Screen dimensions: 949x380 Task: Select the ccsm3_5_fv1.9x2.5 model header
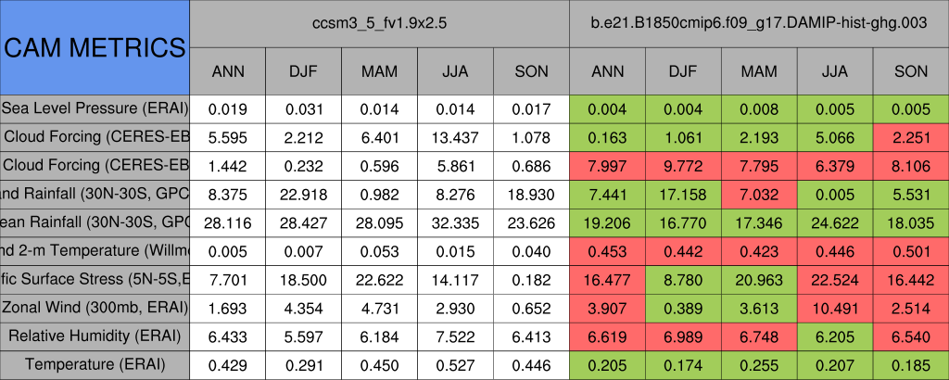coord(379,22)
